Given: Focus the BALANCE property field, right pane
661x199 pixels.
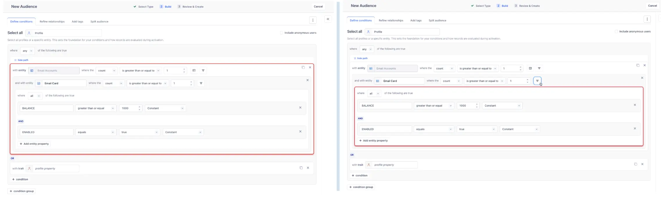Looking at the screenshot, I should point(386,106).
